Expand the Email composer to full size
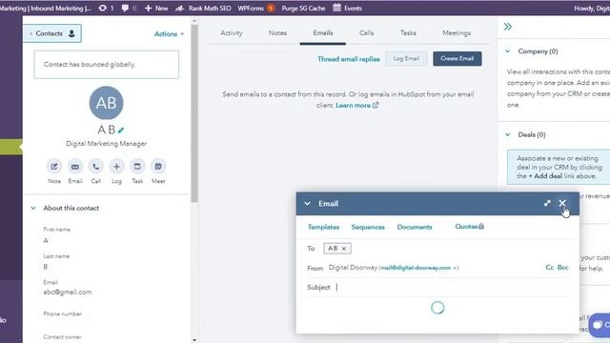The height and width of the screenshot is (343, 610). (547, 203)
